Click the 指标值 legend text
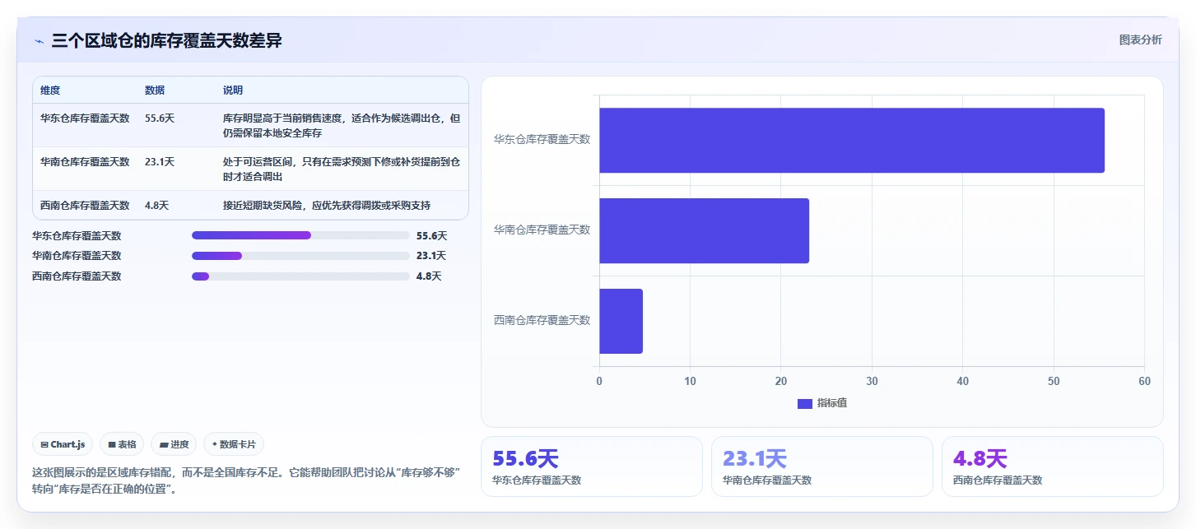 [x=832, y=403]
